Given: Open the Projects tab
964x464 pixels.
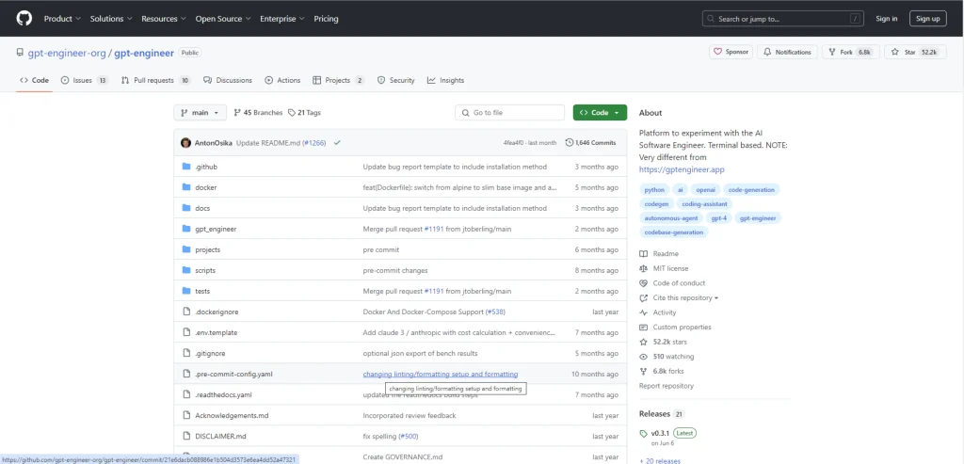Looking at the screenshot, I should [x=338, y=81].
